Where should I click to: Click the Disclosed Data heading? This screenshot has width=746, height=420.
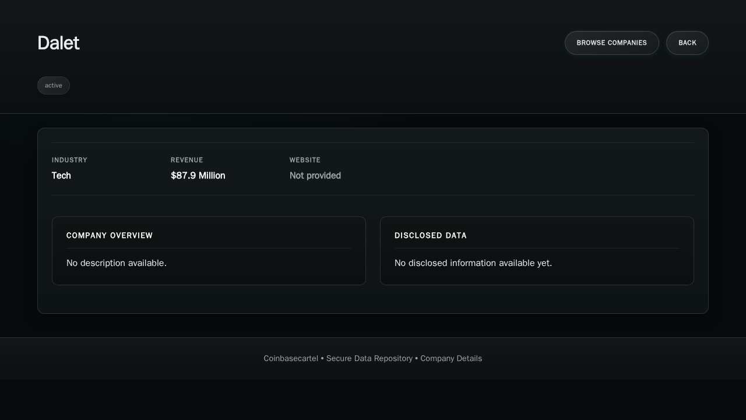[430, 236]
